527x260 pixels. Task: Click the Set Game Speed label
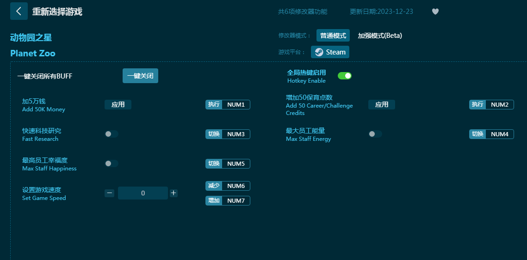[44, 198]
